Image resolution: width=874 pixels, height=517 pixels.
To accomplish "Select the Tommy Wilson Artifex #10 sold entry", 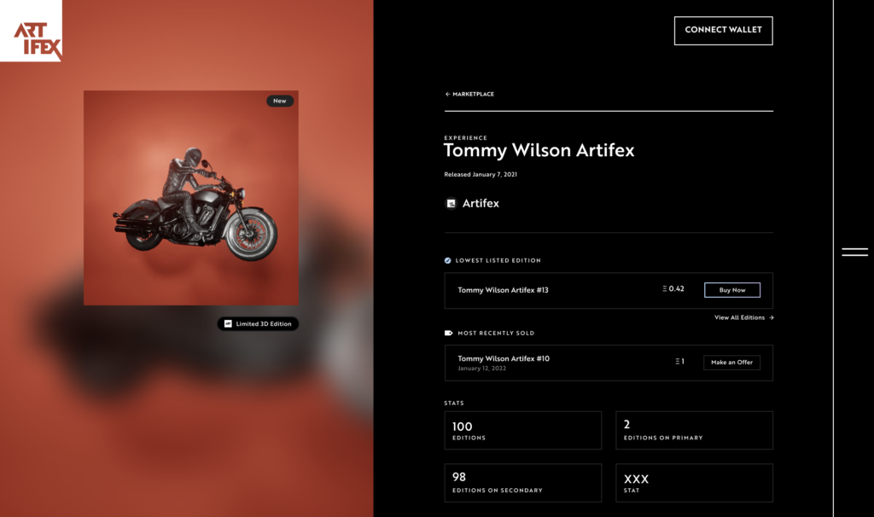I will (x=608, y=363).
